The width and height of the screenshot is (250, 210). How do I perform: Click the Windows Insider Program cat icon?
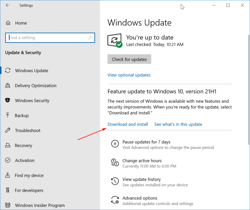pyautogui.click(x=7, y=205)
